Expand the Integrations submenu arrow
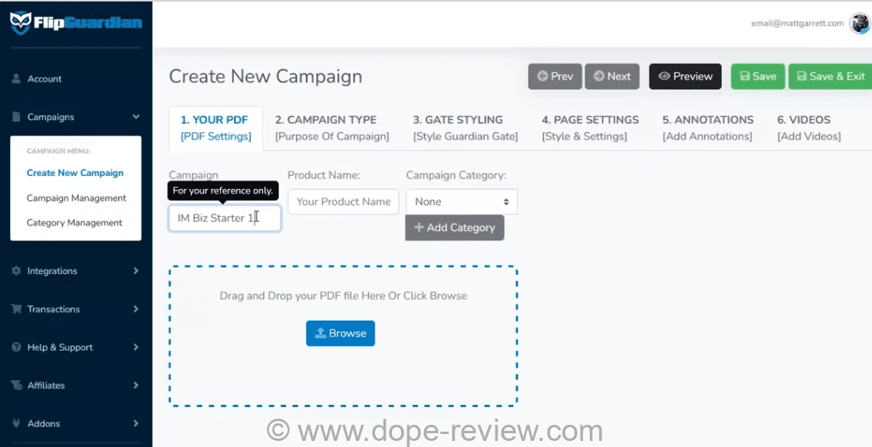Image resolution: width=872 pixels, height=447 pixels. coord(136,271)
